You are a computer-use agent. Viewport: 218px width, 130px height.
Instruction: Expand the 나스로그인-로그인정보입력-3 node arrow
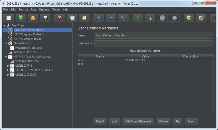(8, 70)
